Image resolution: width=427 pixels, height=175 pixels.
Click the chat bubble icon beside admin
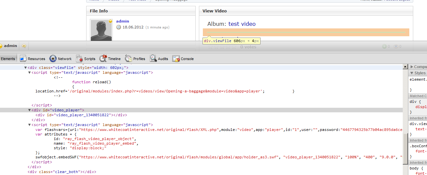(x=24, y=46)
